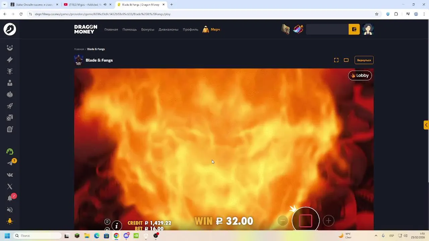Image resolution: width=429 pixels, height=241 pixels.
Task: Open the Telegram icon with badge
Action: click(x=10, y=163)
